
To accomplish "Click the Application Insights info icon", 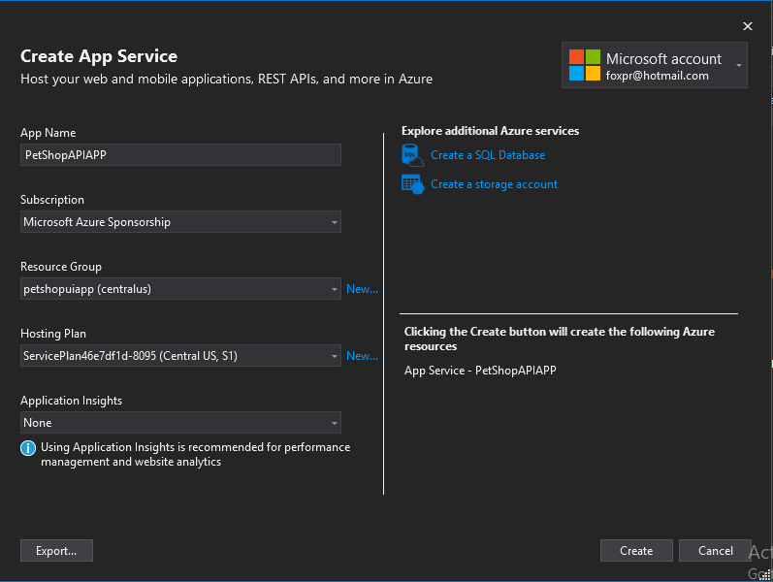I will 28,448.
